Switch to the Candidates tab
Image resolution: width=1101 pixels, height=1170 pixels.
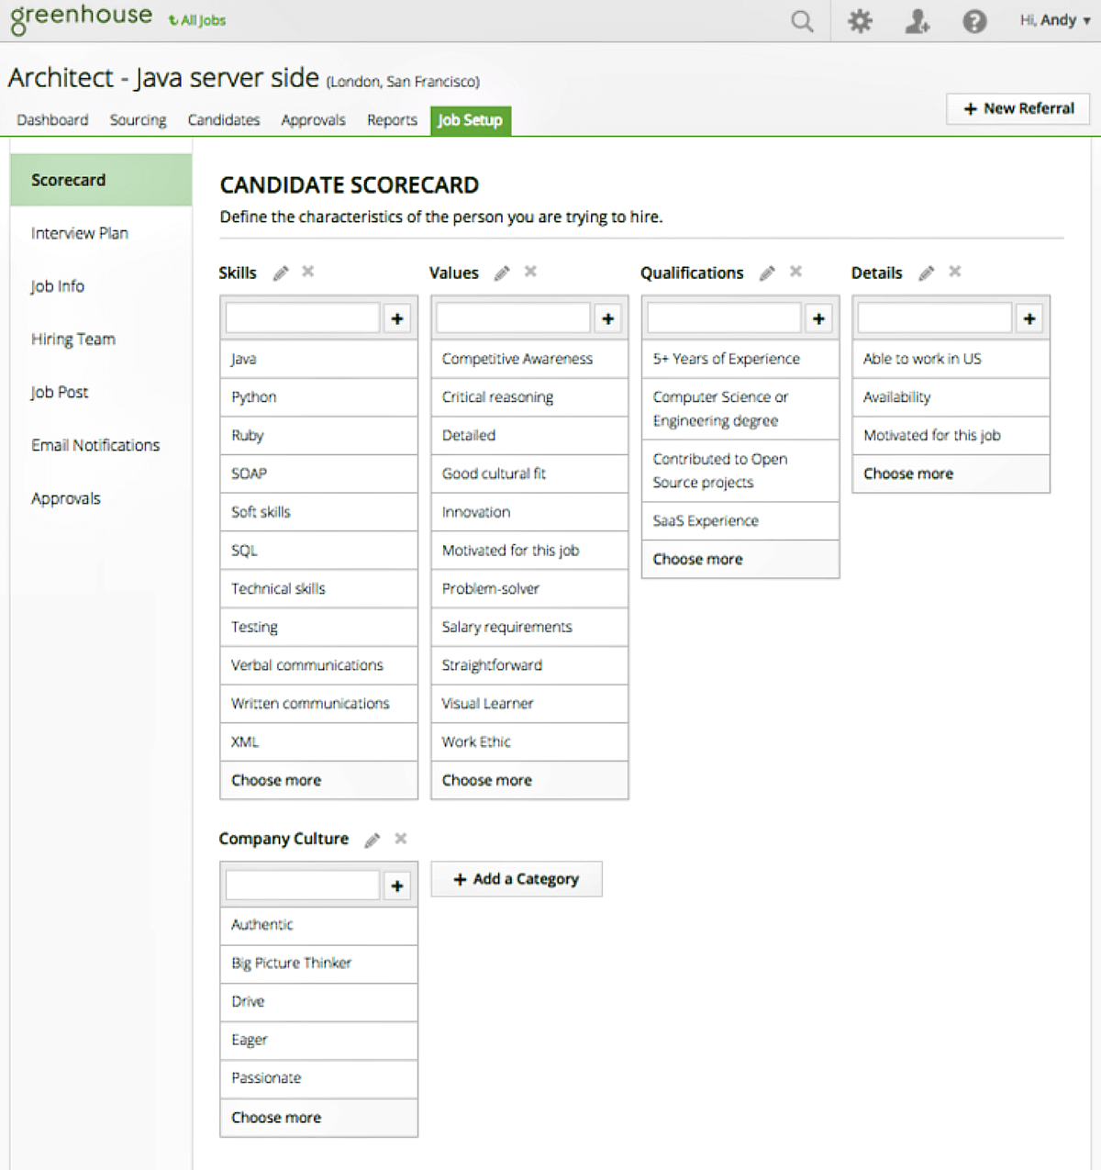click(223, 119)
